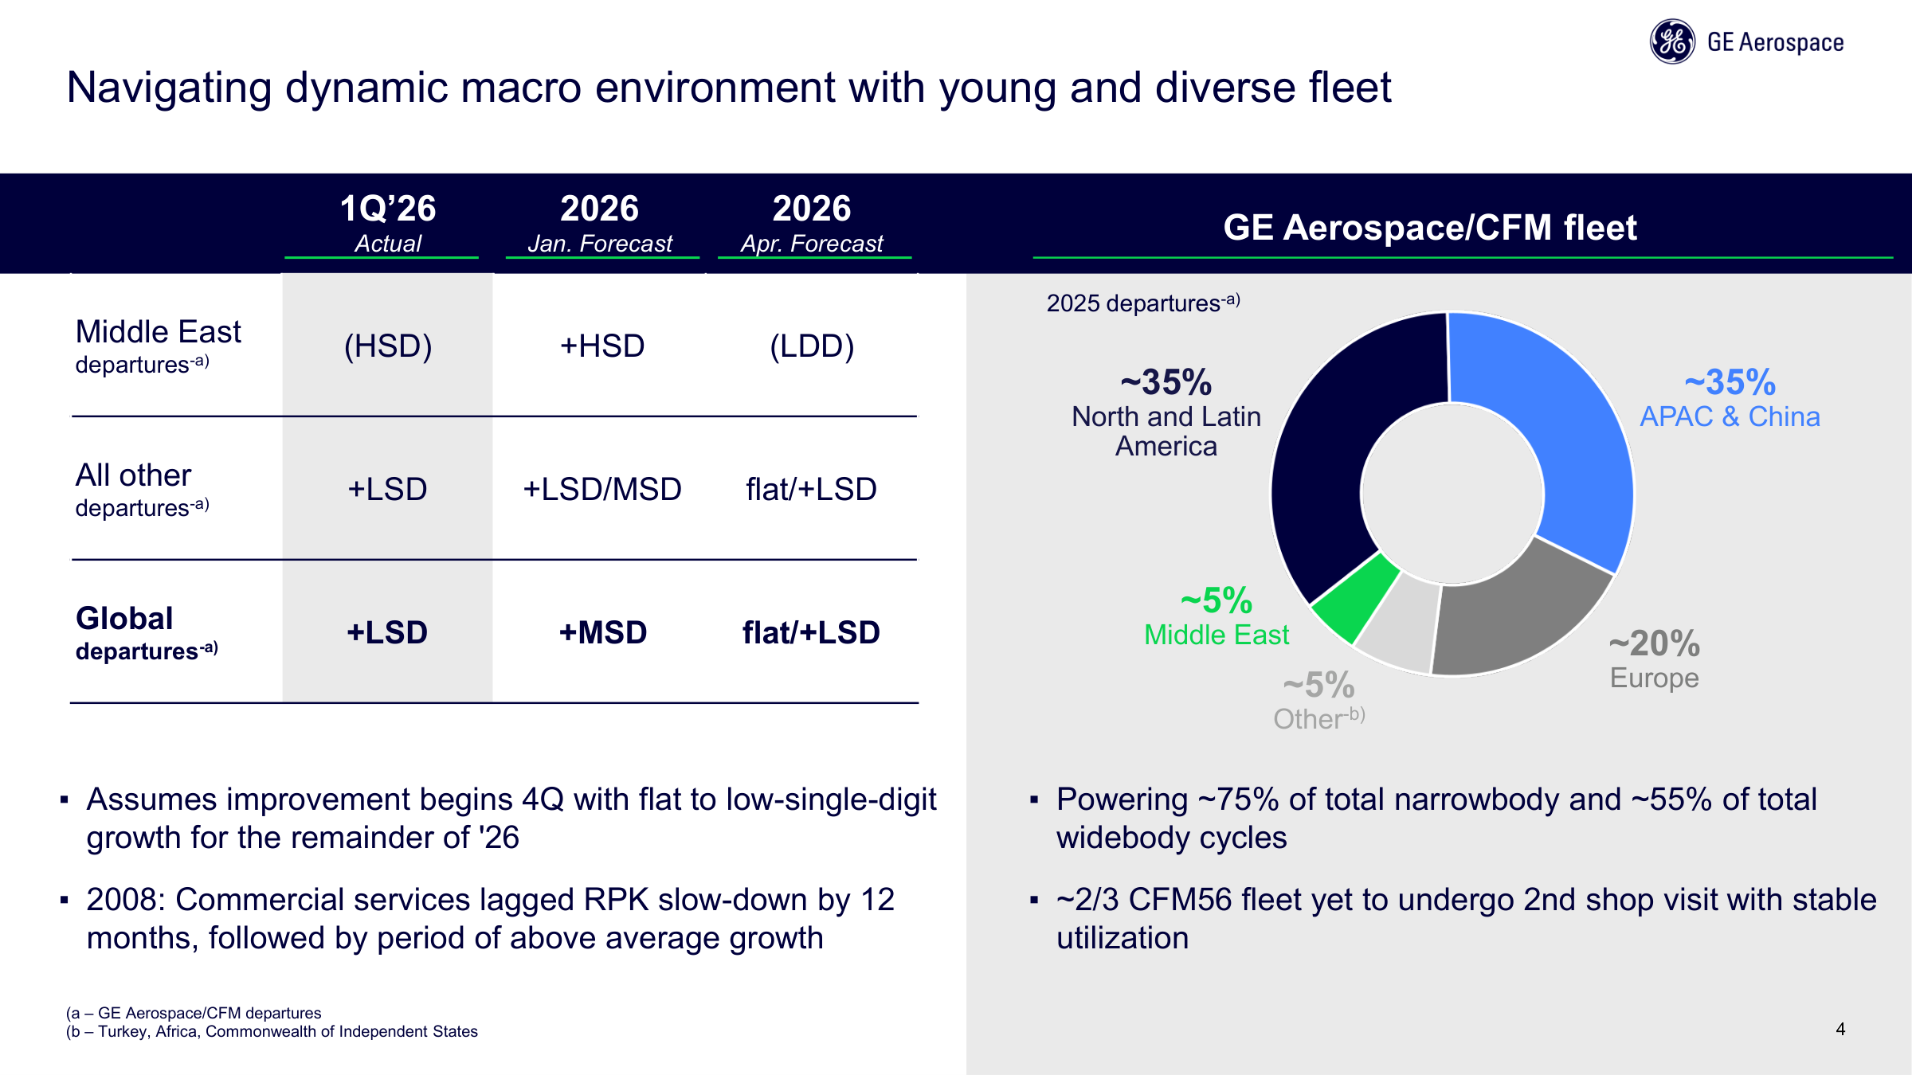The height and width of the screenshot is (1075, 1912).
Task: Select the "GE Aerospace" brand text
Action: 1775,42
